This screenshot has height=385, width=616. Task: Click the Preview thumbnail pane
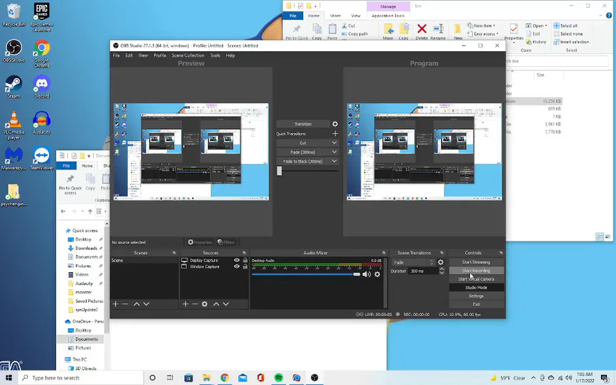click(192, 152)
